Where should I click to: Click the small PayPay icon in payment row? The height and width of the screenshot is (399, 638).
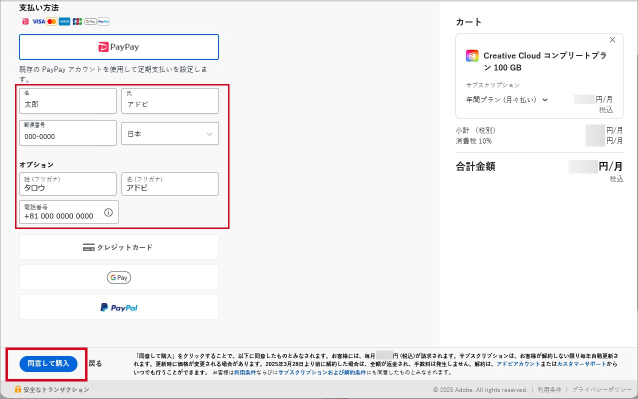point(25,21)
